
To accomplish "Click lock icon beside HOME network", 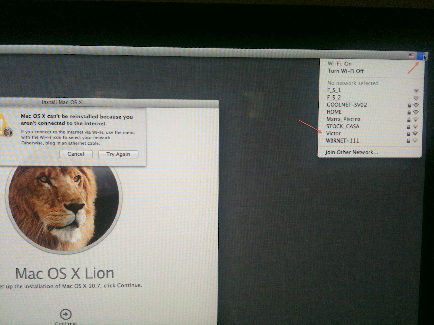I will point(409,112).
